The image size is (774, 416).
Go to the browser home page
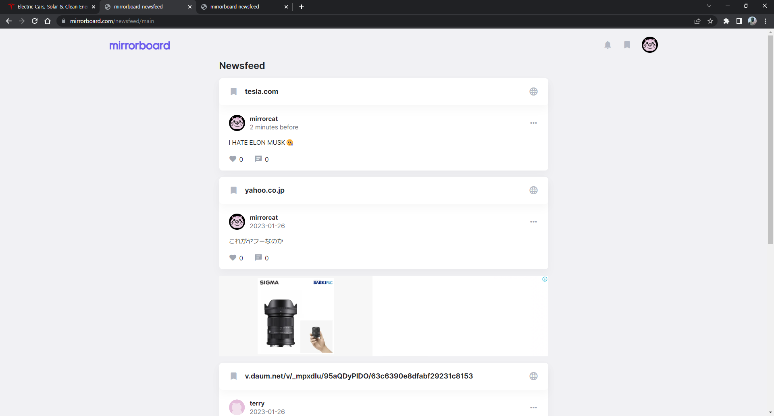(x=48, y=21)
